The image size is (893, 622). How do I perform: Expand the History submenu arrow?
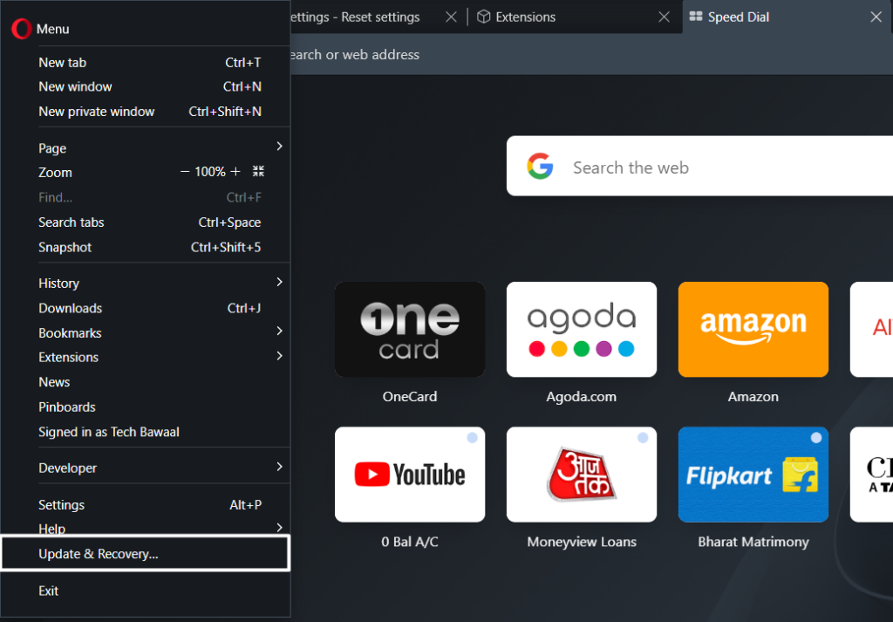279,282
